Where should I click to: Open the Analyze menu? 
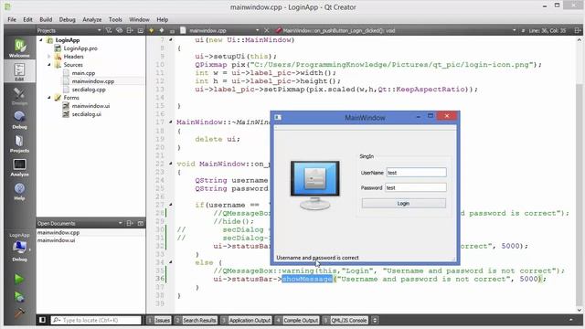click(x=91, y=19)
